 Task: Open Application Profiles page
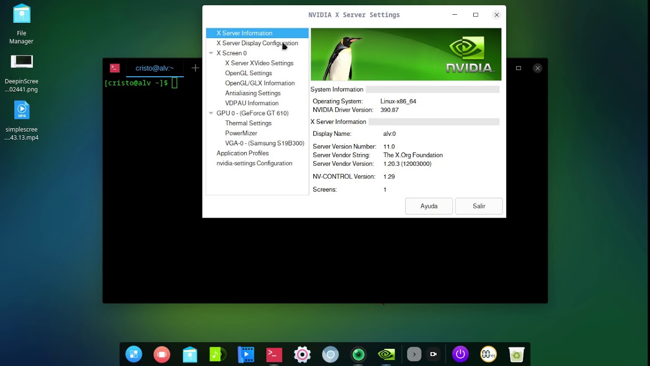point(242,153)
